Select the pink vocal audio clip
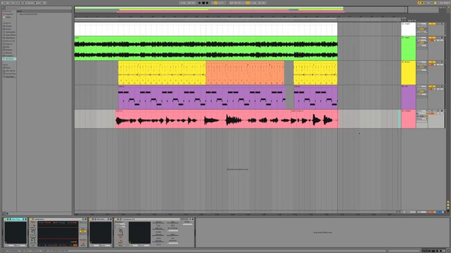 pos(227,119)
